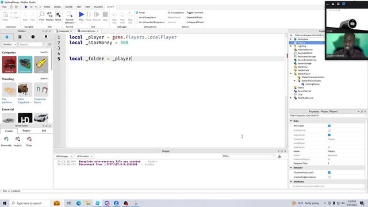Screen dimensions: 368x207
Task: Switch to the TEST ribbon tab
Action: pyautogui.click(x=79, y=7)
